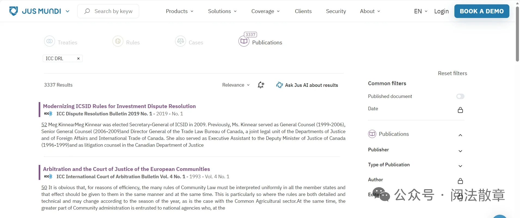Select the Rules tab icon
This screenshot has height=218, width=520.
118,41
